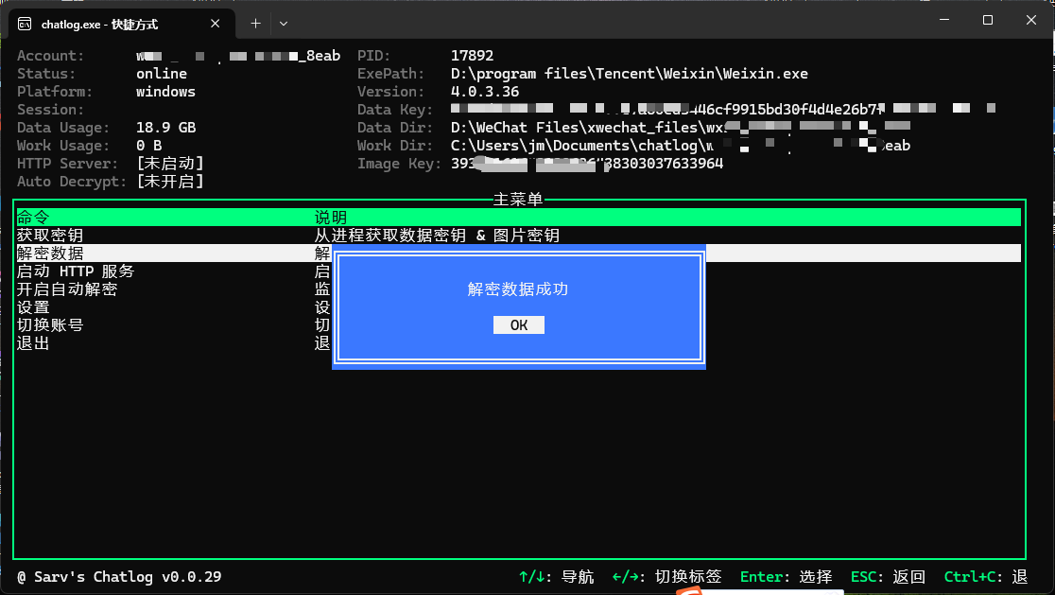
Task: Open 设置 from the main menu
Action: 33,307
